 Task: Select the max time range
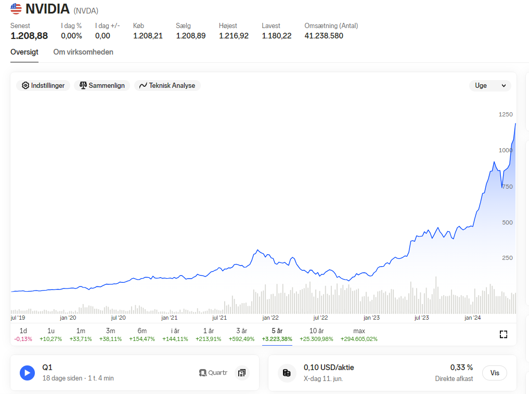click(x=359, y=334)
